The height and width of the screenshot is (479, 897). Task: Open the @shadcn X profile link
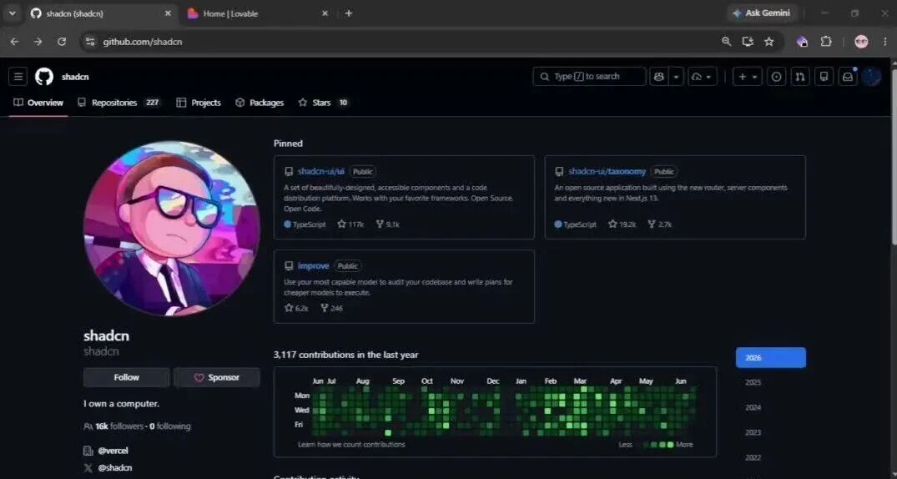coord(115,468)
